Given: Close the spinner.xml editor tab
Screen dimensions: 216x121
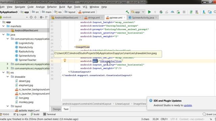Looking at the screenshot, I should (125, 17).
